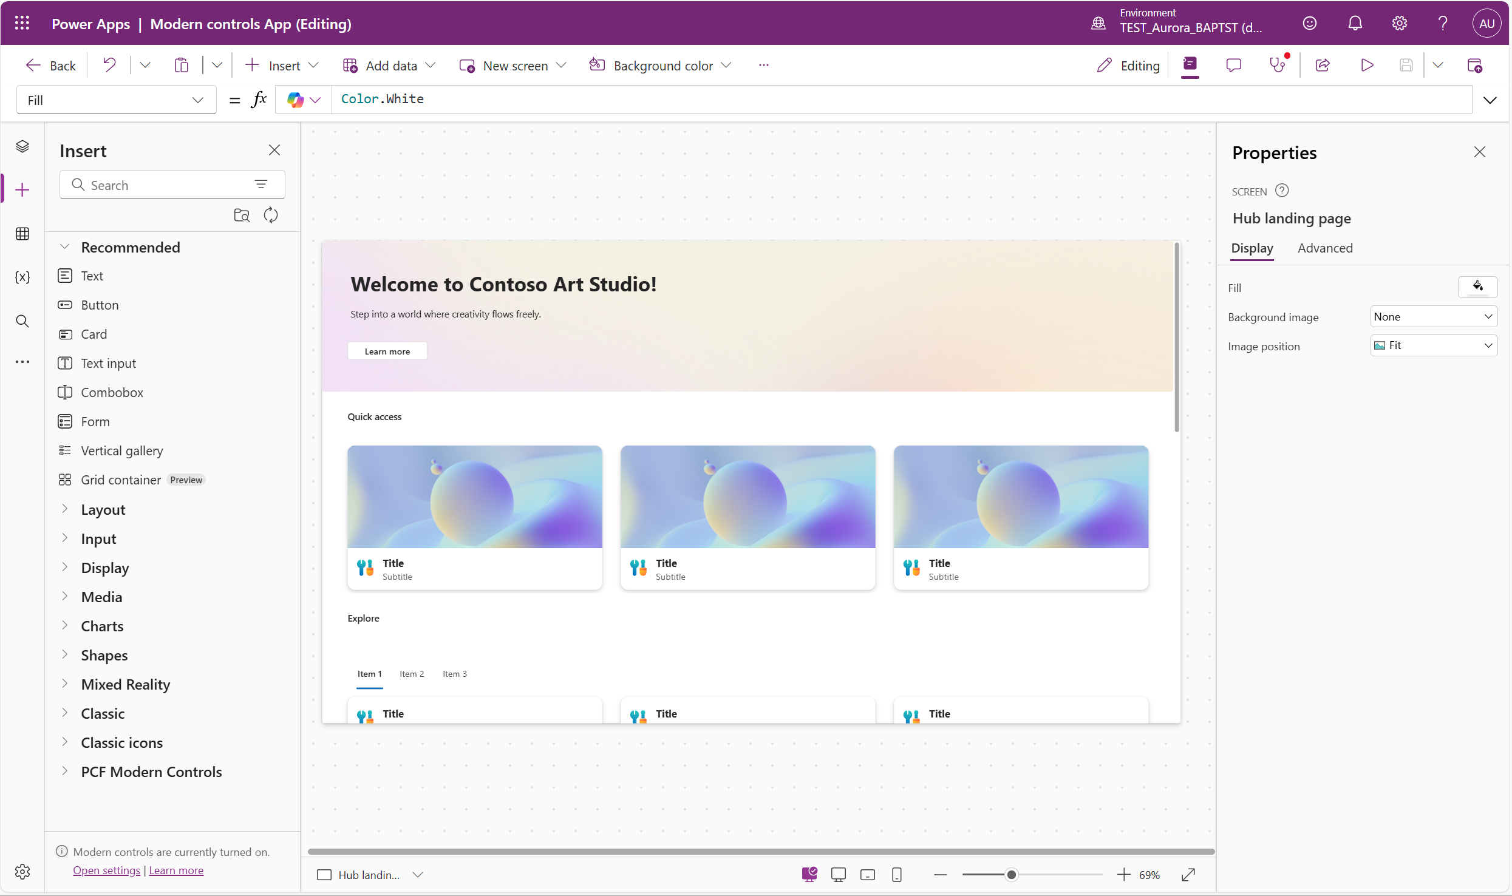This screenshot has height=896, width=1512.
Task: Open comments with the speech bubble icon
Action: (1233, 65)
